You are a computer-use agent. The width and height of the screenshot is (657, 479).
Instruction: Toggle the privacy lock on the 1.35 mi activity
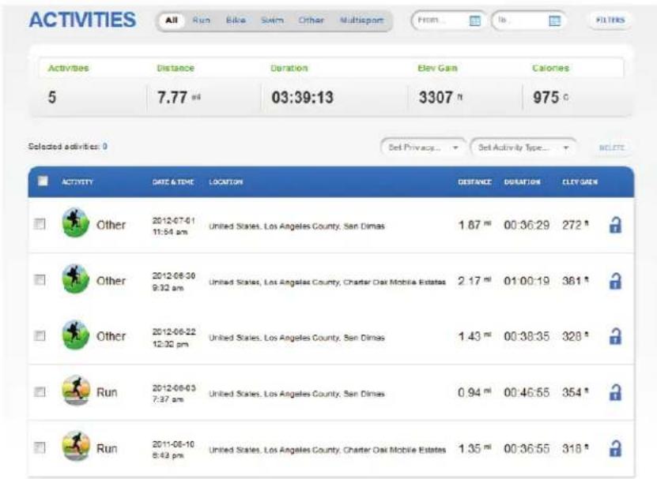pos(615,448)
